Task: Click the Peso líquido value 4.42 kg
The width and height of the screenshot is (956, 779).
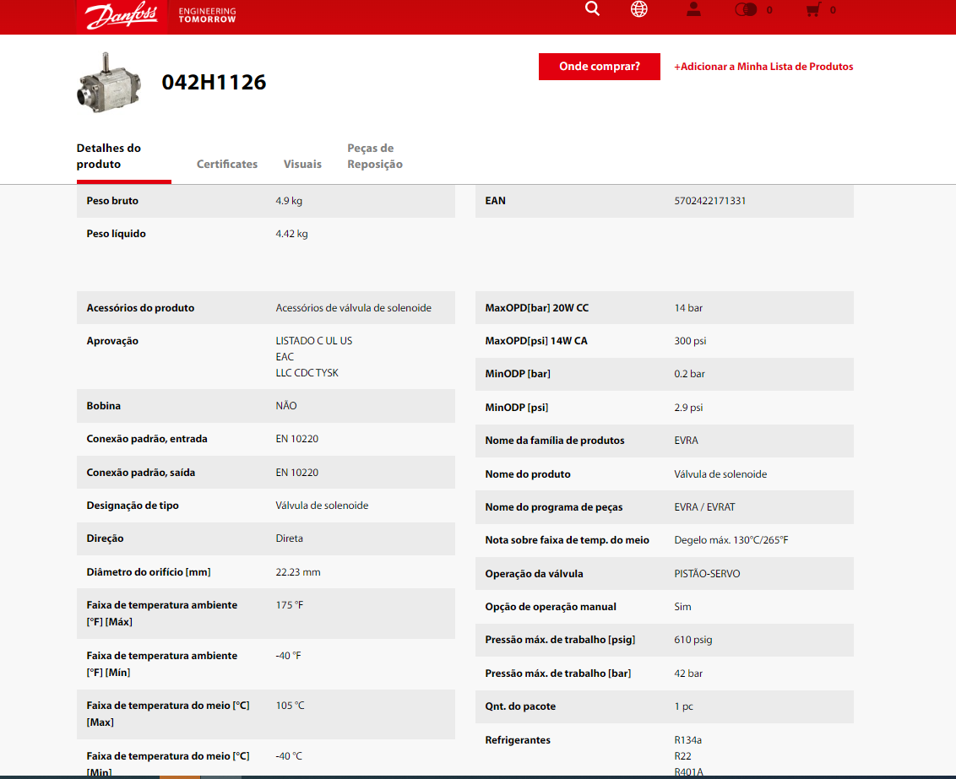Action: coord(291,234)
